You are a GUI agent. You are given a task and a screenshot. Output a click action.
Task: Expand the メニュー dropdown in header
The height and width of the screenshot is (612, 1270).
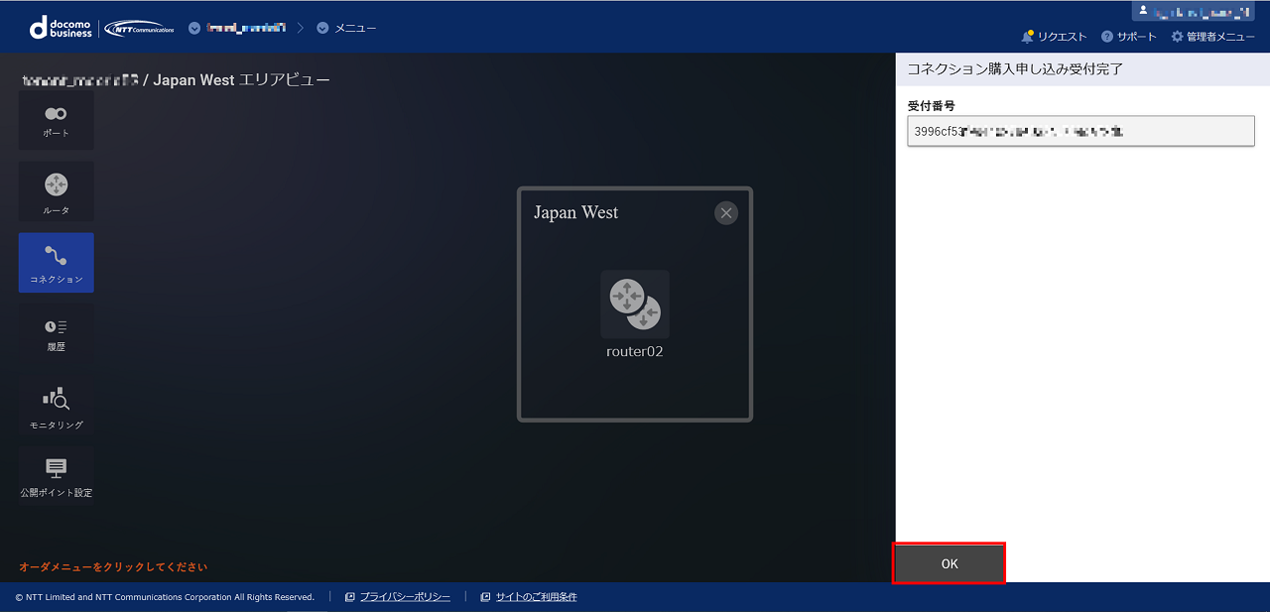pos(346,28)
